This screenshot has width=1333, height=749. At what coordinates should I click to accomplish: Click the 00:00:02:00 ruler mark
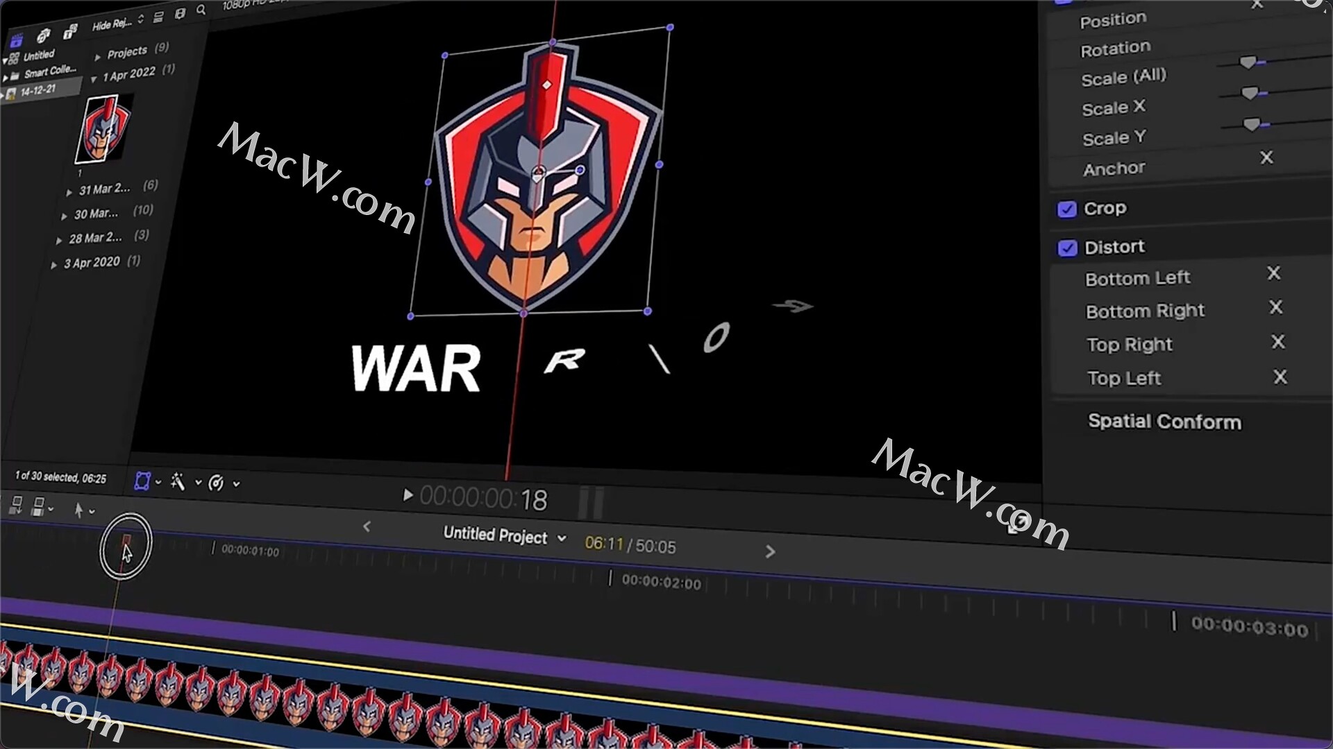point(661,582)
